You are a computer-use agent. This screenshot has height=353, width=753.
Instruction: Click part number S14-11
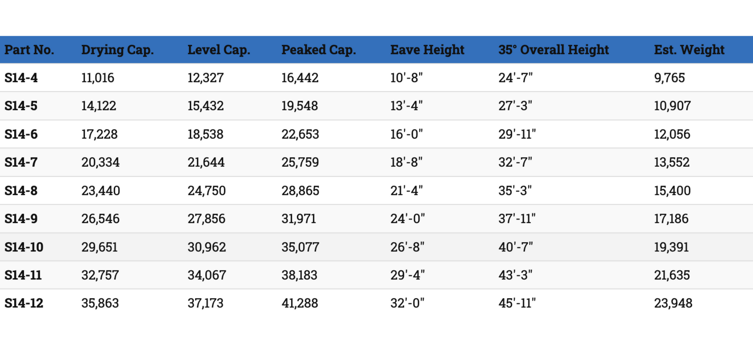(23, 275)
